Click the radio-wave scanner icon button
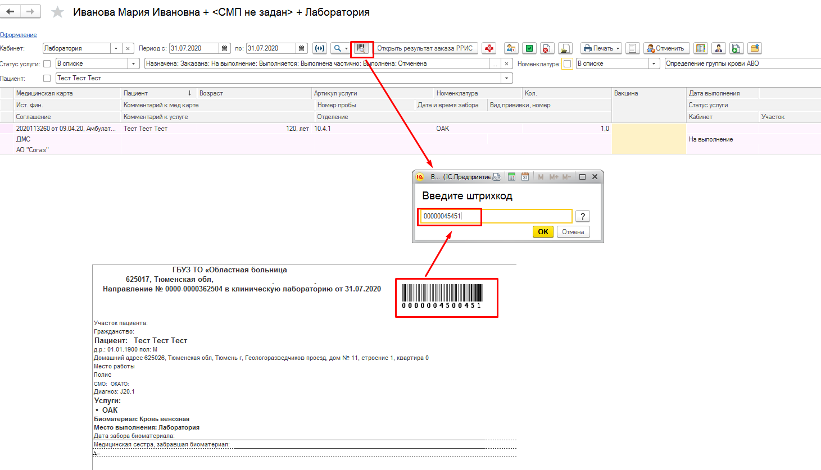 tap(320, 49)
